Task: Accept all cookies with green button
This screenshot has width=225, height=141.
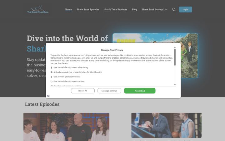Action: coord(140,91)
